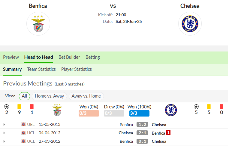Click the small Chelsea crest beside the win stats

click(171, 110)
